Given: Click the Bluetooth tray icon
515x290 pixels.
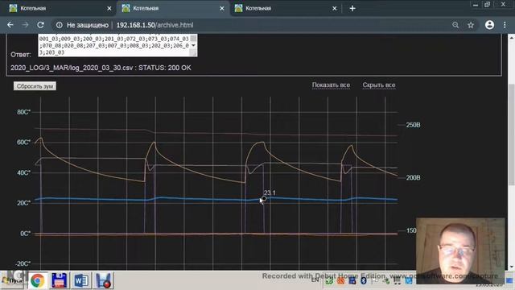Looking at the screenshot, I should tap(363, 280).
